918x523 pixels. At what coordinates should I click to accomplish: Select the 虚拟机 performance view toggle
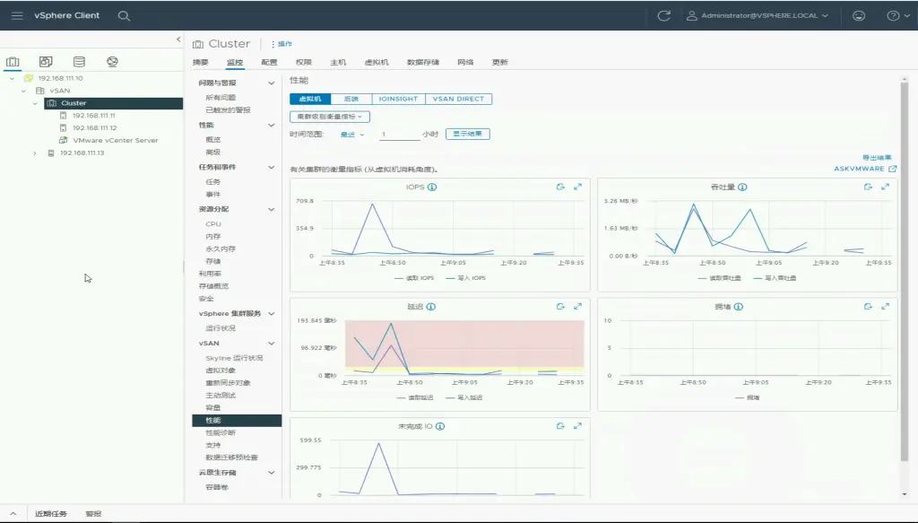[310, 99]
